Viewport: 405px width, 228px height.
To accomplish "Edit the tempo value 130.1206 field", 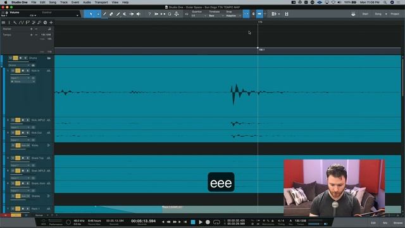I will click(46, 35).
